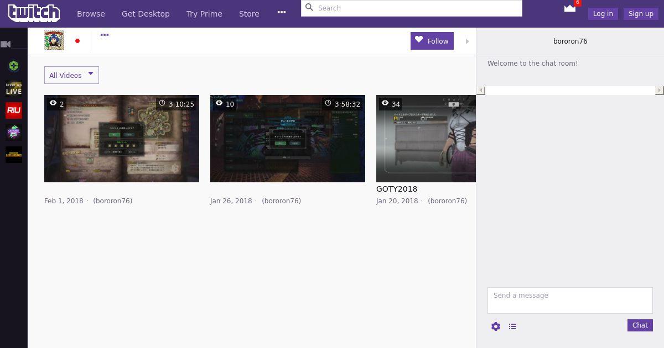Open the All Videos filter dropdown
Screen dimensions: 664x348
click(71, 75)
